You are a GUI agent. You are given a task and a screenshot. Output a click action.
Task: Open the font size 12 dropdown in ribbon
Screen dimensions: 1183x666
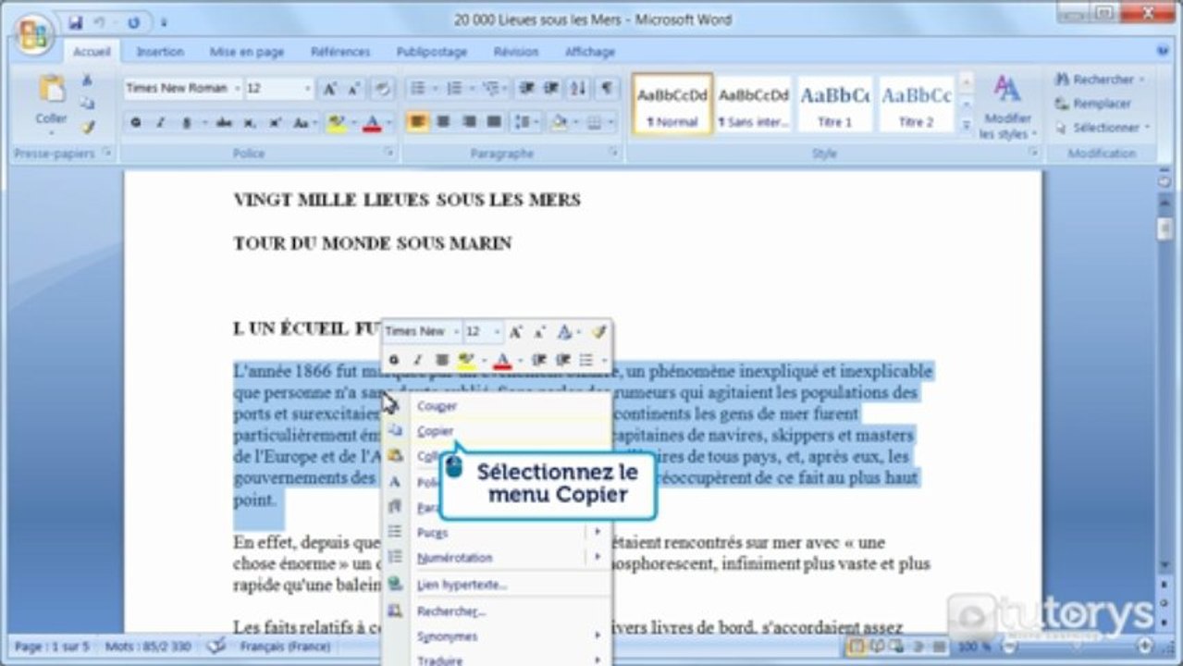(x=307, y=89)
